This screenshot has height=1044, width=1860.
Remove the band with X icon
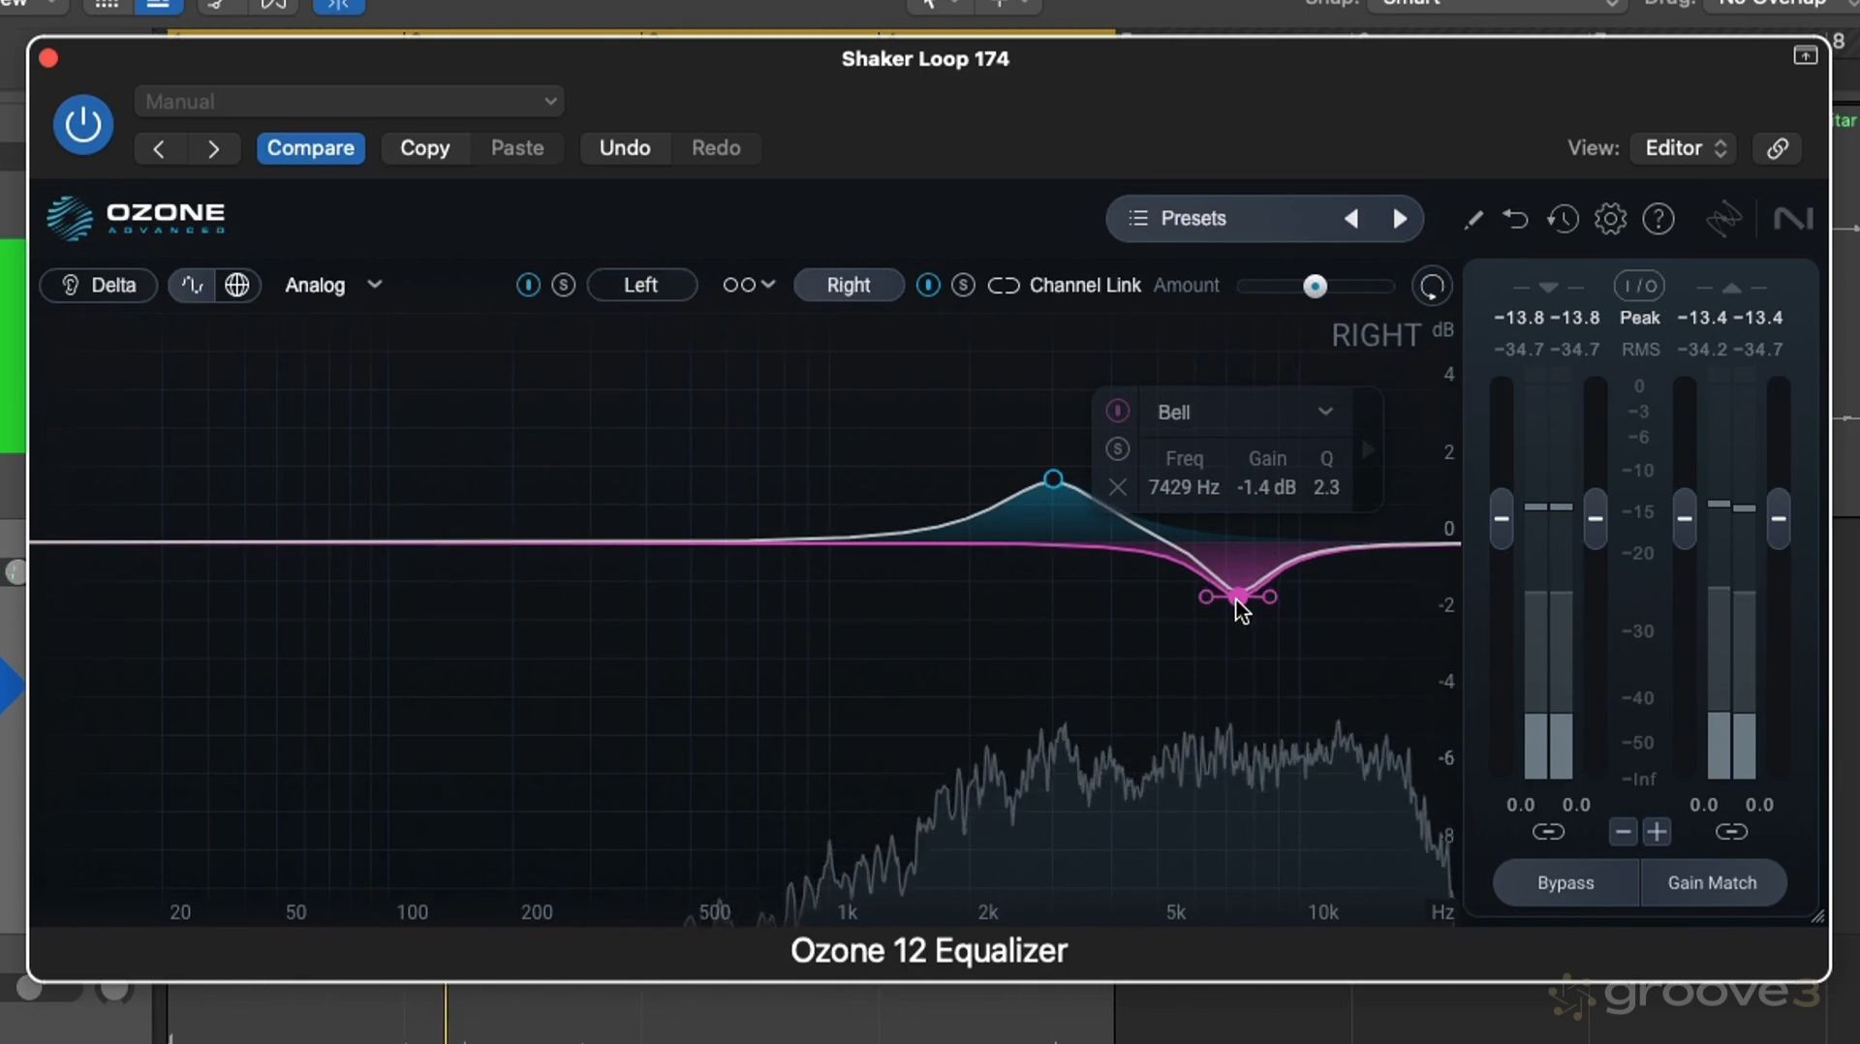[x=1118, y=487]
